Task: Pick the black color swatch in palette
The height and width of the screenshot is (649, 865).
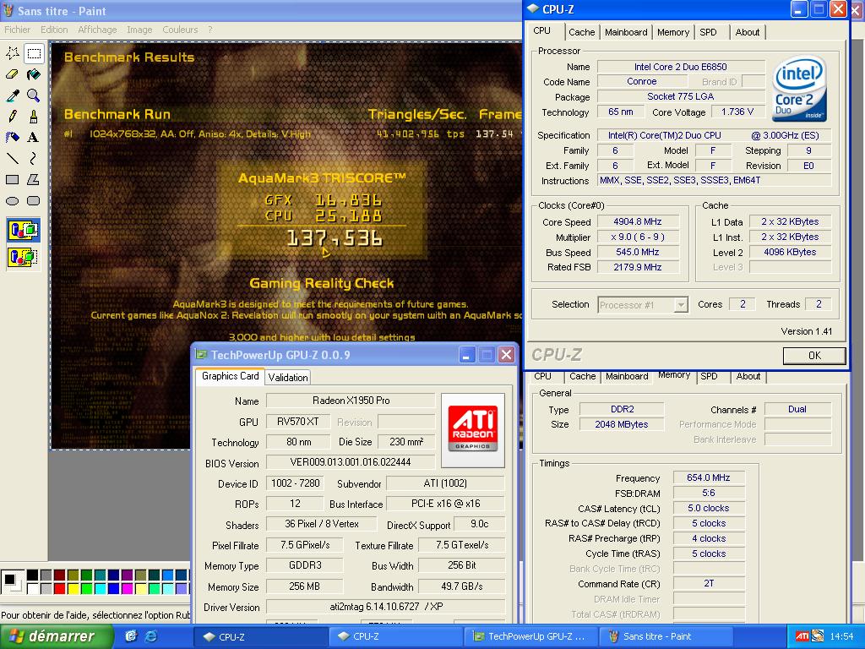Action: (33, 575)
